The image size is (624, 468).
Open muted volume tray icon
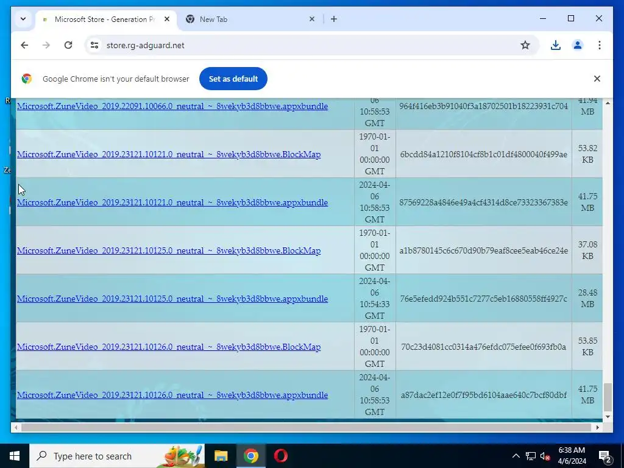coord(545,456)
